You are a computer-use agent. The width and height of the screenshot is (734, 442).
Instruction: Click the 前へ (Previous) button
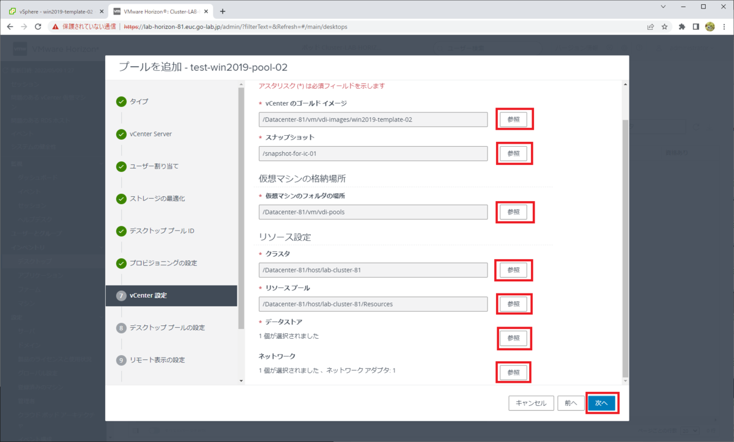click(x=571, y=403)
